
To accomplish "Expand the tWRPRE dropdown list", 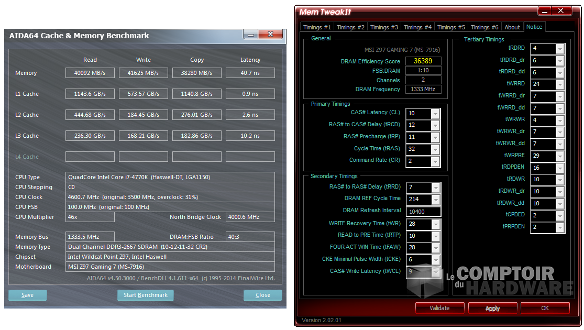I will pos(559,156).
